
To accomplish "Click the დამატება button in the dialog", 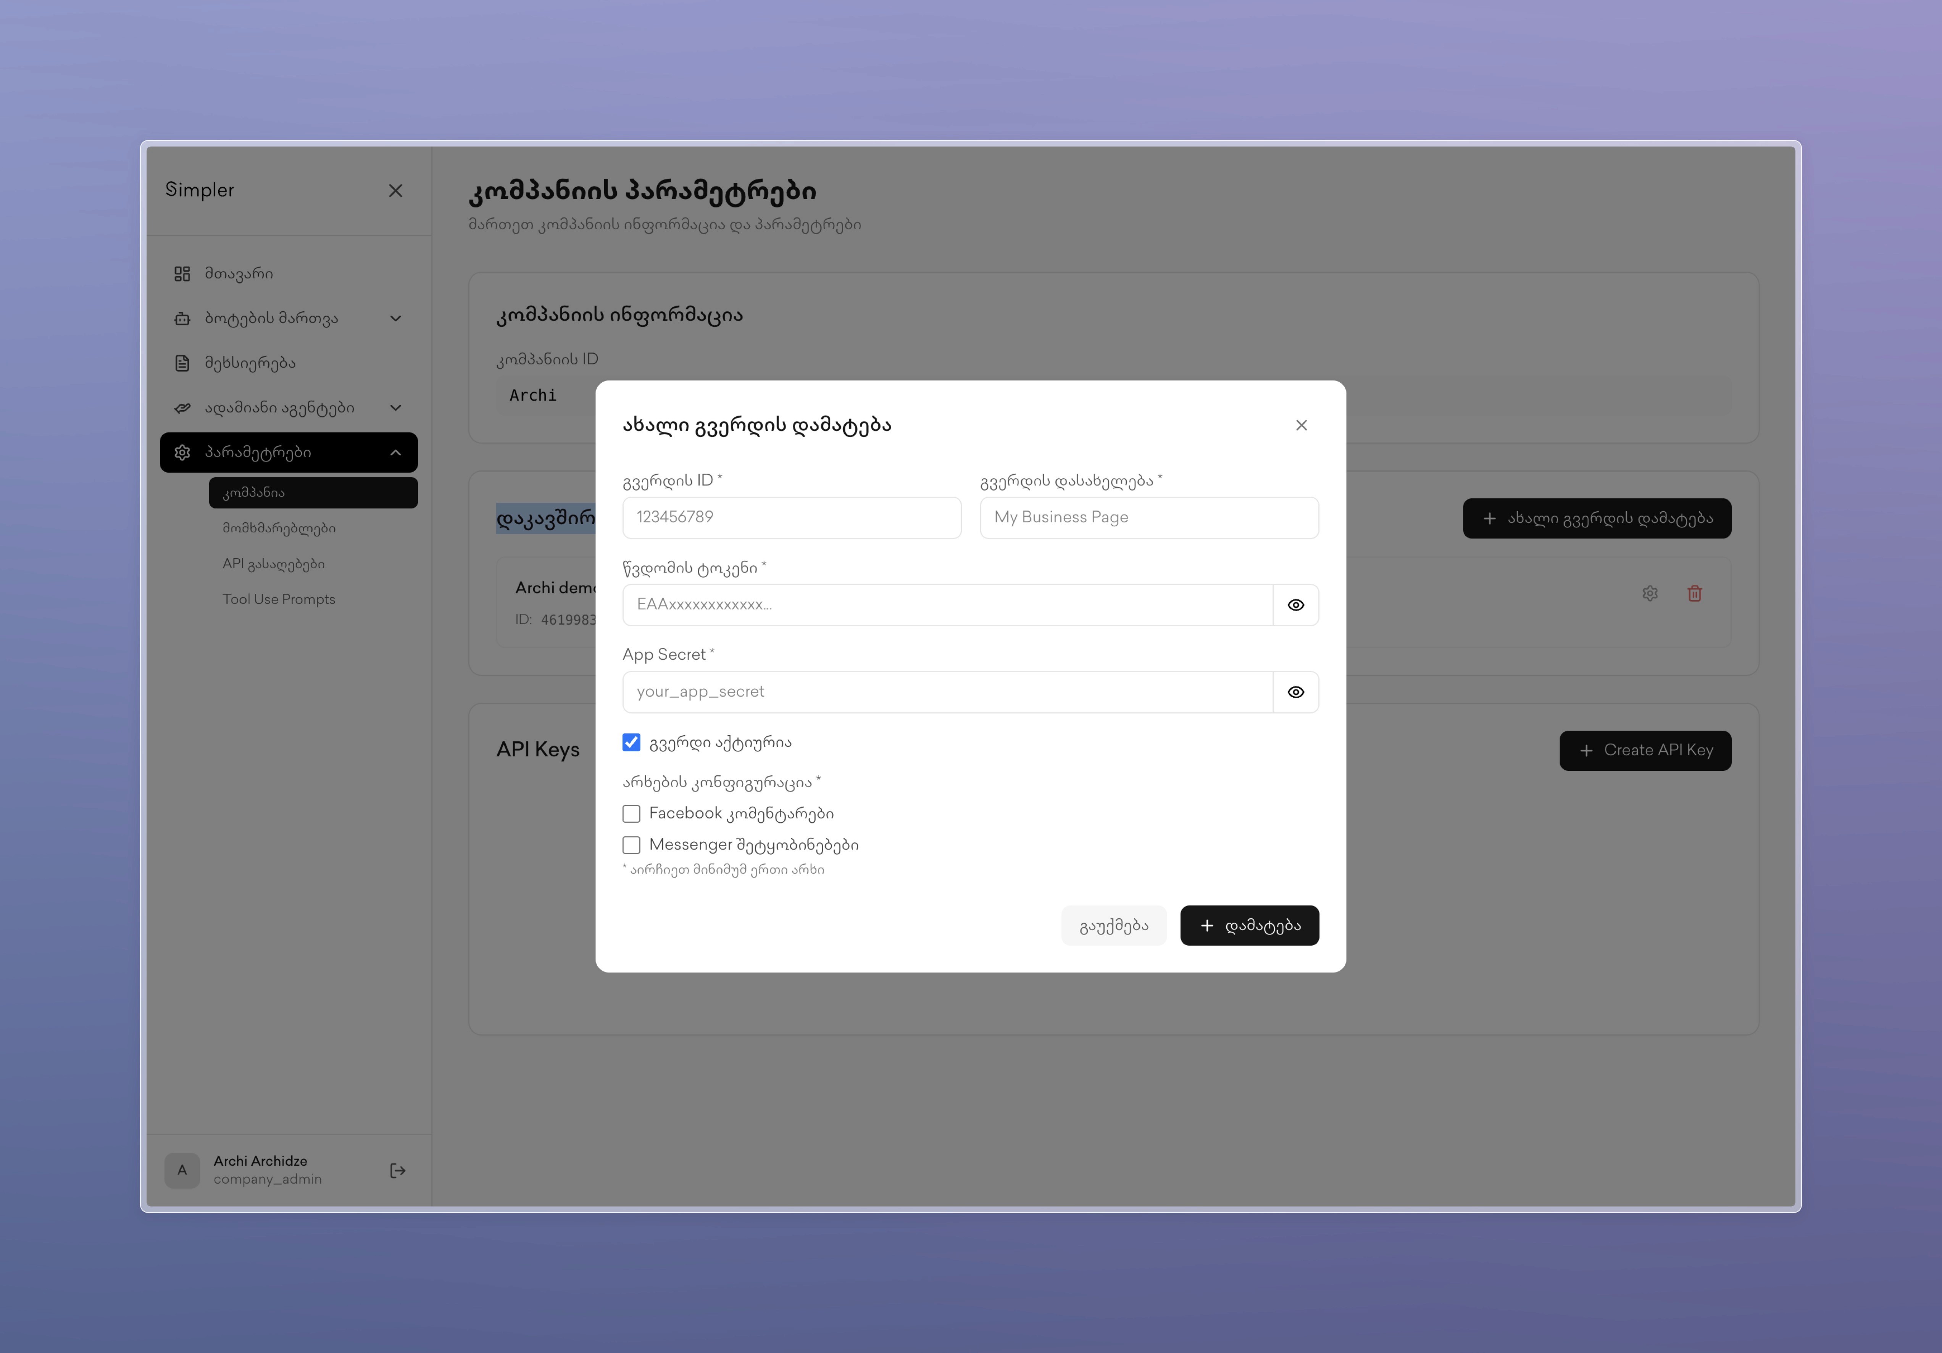I will [x=1248, y=926].
